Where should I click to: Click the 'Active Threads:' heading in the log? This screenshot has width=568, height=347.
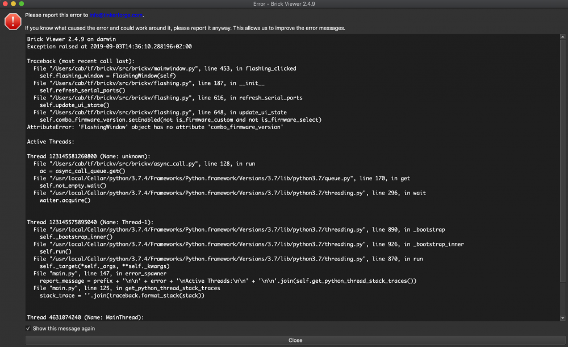[51, 142]
